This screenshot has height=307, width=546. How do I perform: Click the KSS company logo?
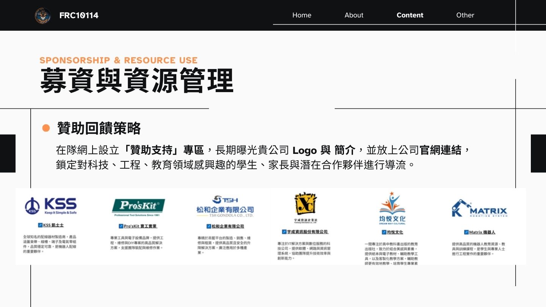click(51, 206)
